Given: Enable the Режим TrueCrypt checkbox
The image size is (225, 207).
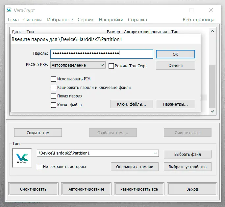Looking at the screenshot, I should [x=111, y=66].
